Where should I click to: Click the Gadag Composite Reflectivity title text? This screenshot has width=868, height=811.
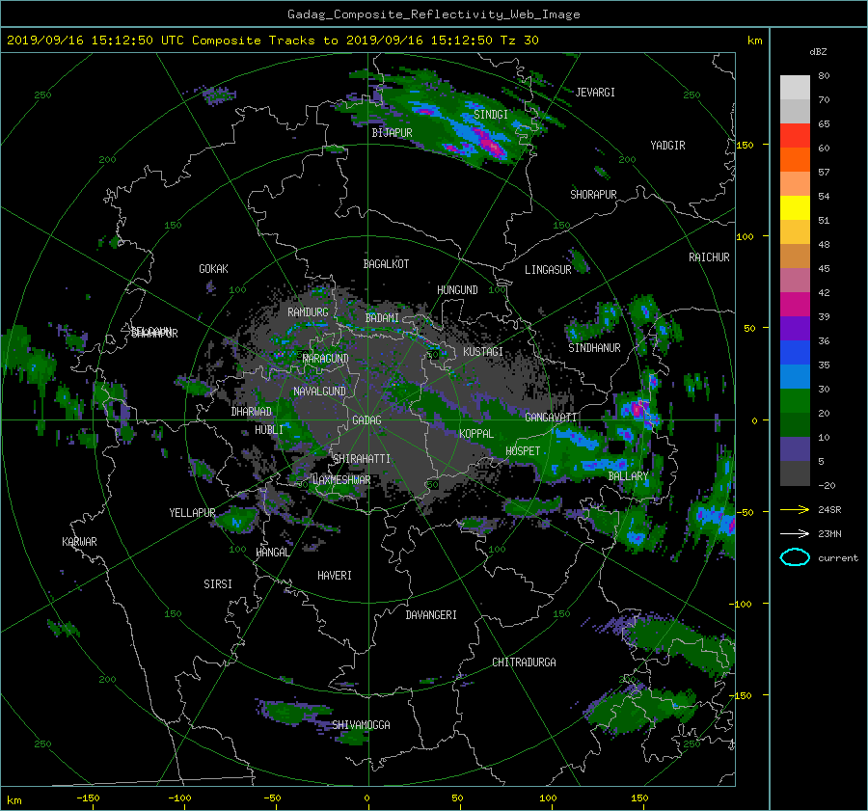(433, 14)
